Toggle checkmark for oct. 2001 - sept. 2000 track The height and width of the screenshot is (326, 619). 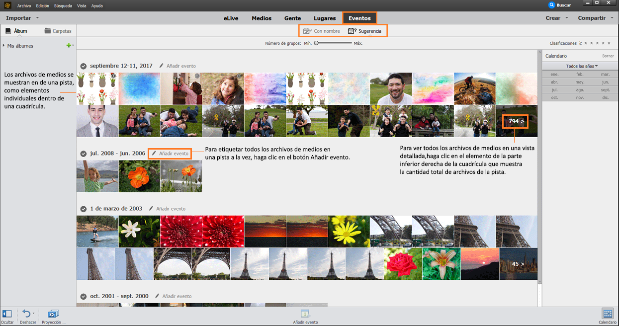84,296
